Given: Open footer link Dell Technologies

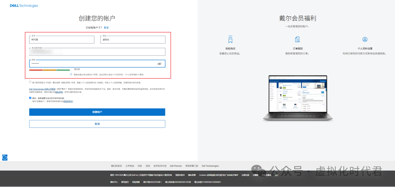Looking at the screenshot, I should (x=210, y=166).
